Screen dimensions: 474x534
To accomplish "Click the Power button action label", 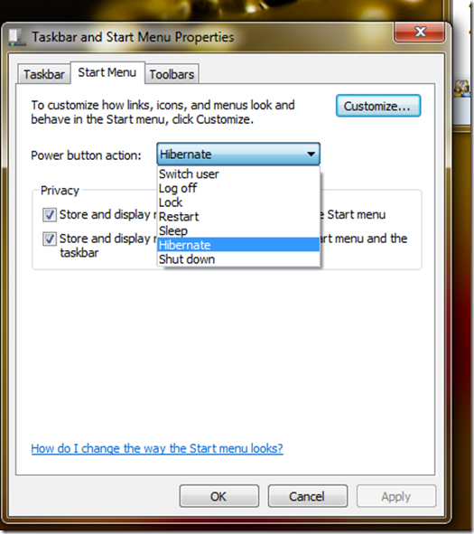I will (86, 155).
